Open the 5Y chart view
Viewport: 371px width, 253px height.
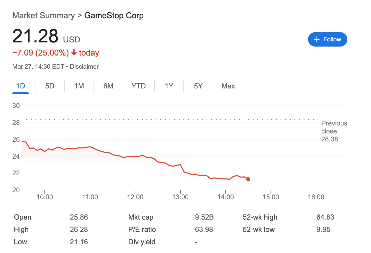(x=198, y=86)
